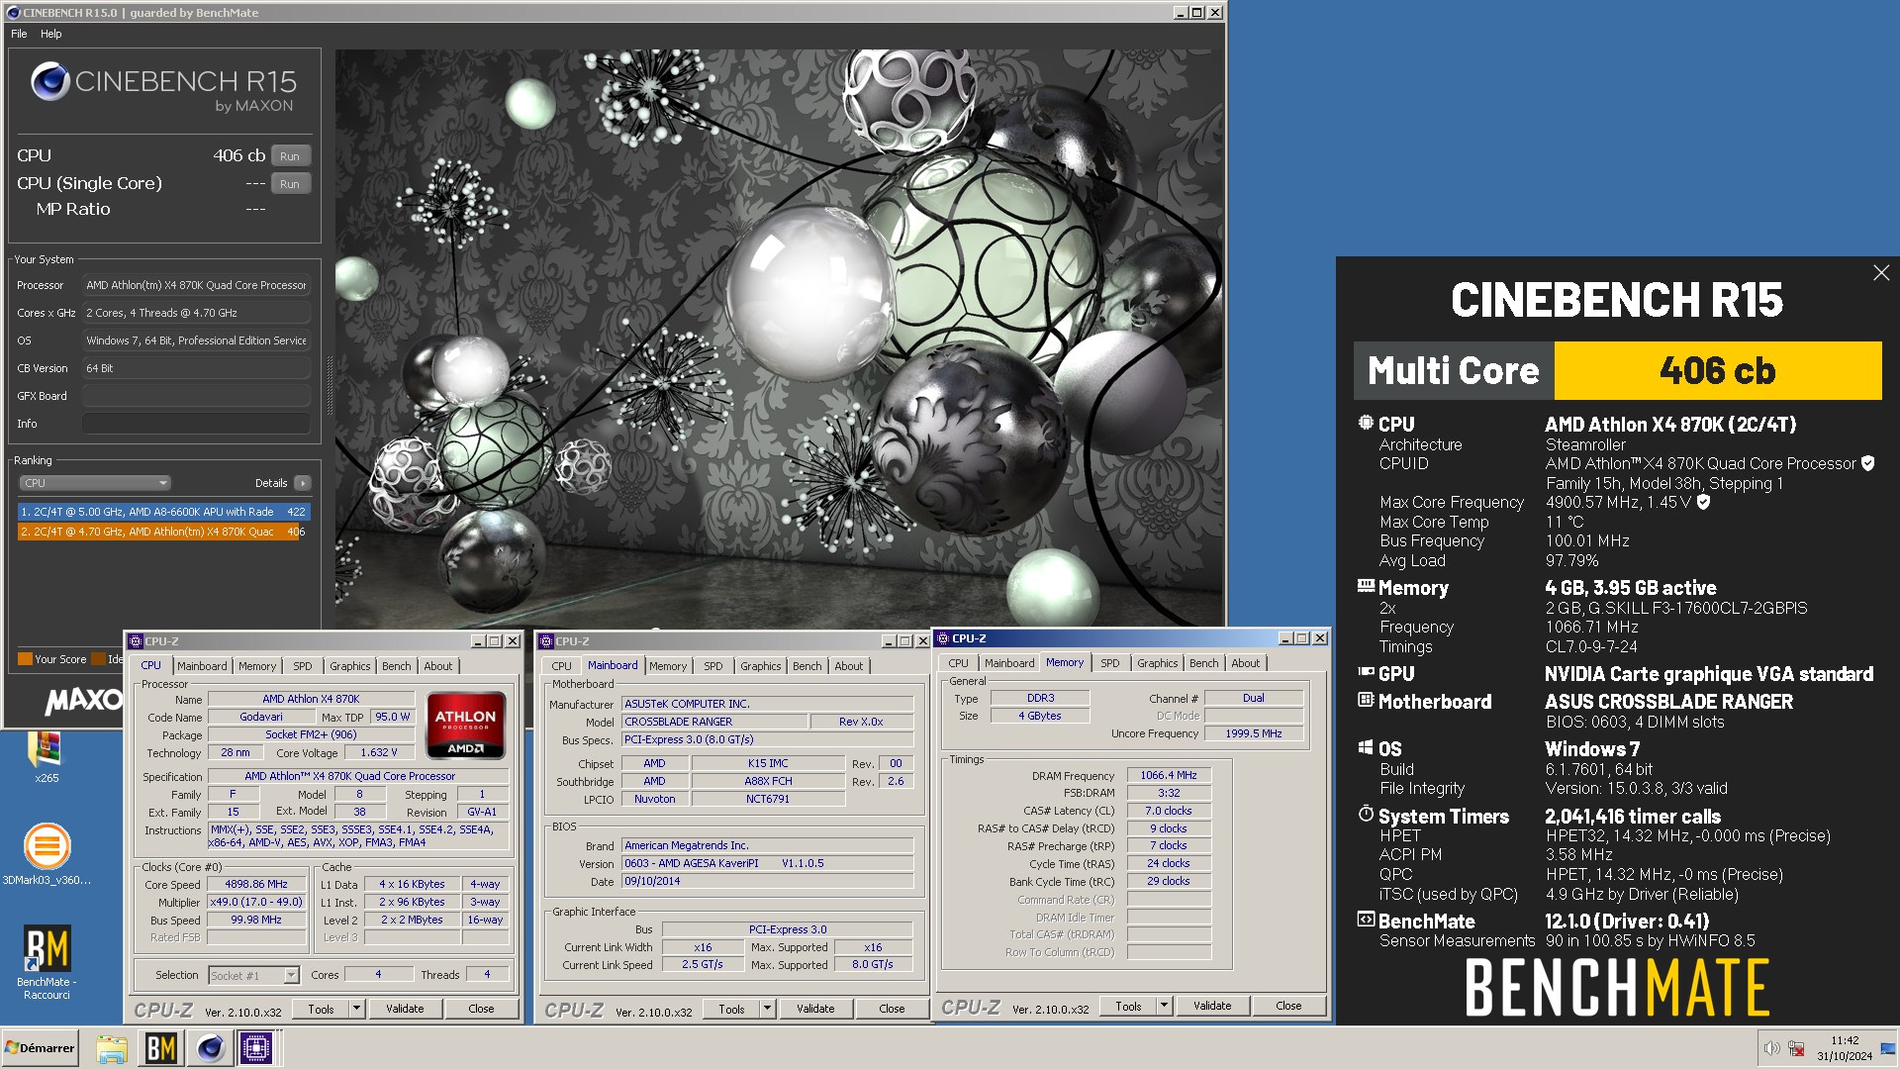Open the x265 desktop shortcut
Viewport: 1900px width, 1069px height.
click(x=46, y=755)
